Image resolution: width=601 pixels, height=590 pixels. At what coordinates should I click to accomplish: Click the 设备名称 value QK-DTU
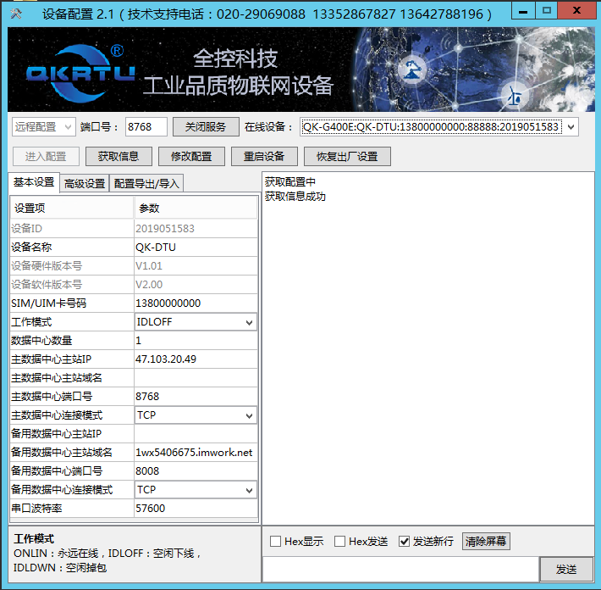click(x=196, y=248)
